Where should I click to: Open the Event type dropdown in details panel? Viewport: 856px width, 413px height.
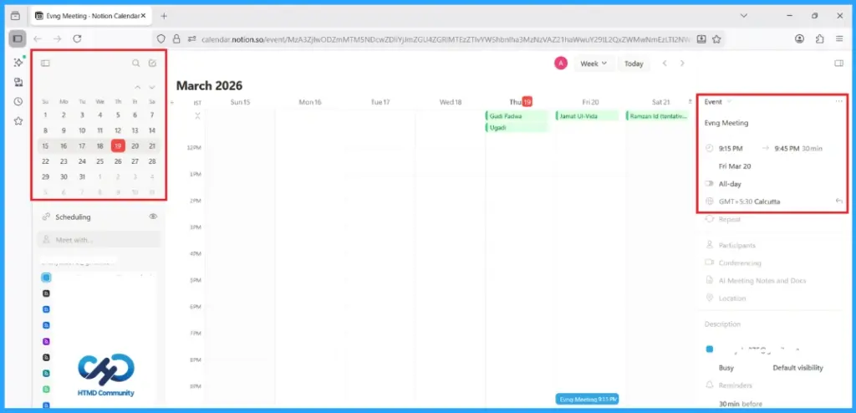718,102
